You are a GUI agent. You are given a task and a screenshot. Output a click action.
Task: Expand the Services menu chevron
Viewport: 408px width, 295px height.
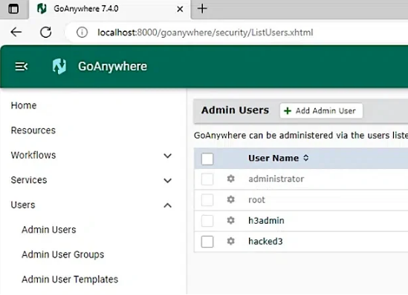(167, 180)
